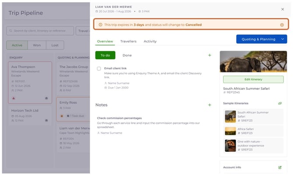This screenshot has height=177, width=293.
Task: Click the hash icon next to REF12345
Action: click(x=224, y=92)
